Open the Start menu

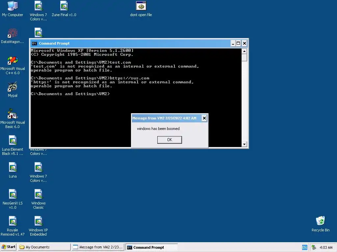pyautogui.click(x=9, y=247)
